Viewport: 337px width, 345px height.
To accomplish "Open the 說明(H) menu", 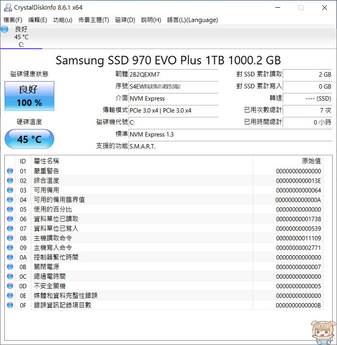I will click(x=151, y=20).
